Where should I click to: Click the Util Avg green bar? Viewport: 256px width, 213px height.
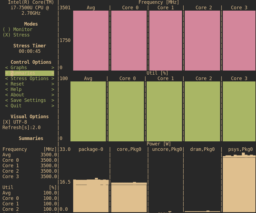88,111
